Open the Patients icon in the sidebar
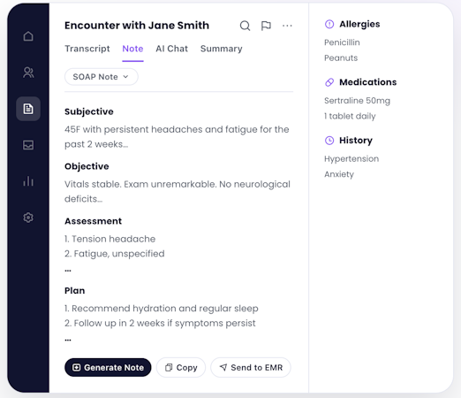The width and height of the screenshot is (461, 398). 28,73
